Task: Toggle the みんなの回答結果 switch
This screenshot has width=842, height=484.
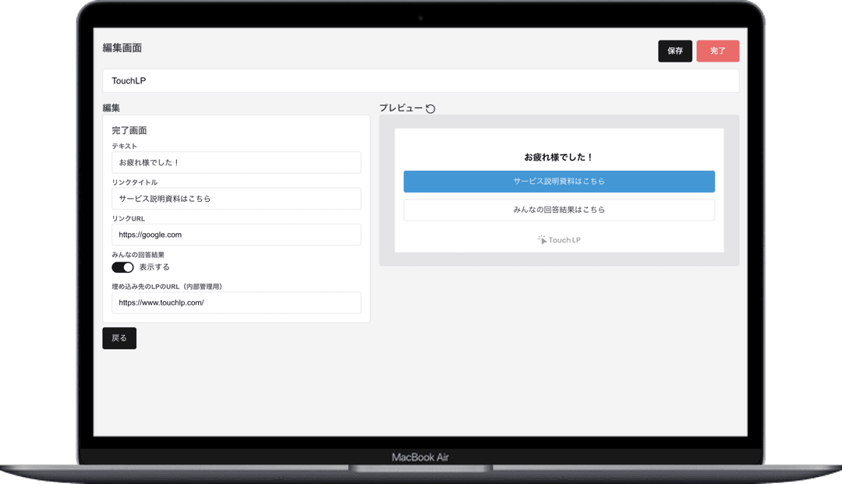Action: click(122, 267)
